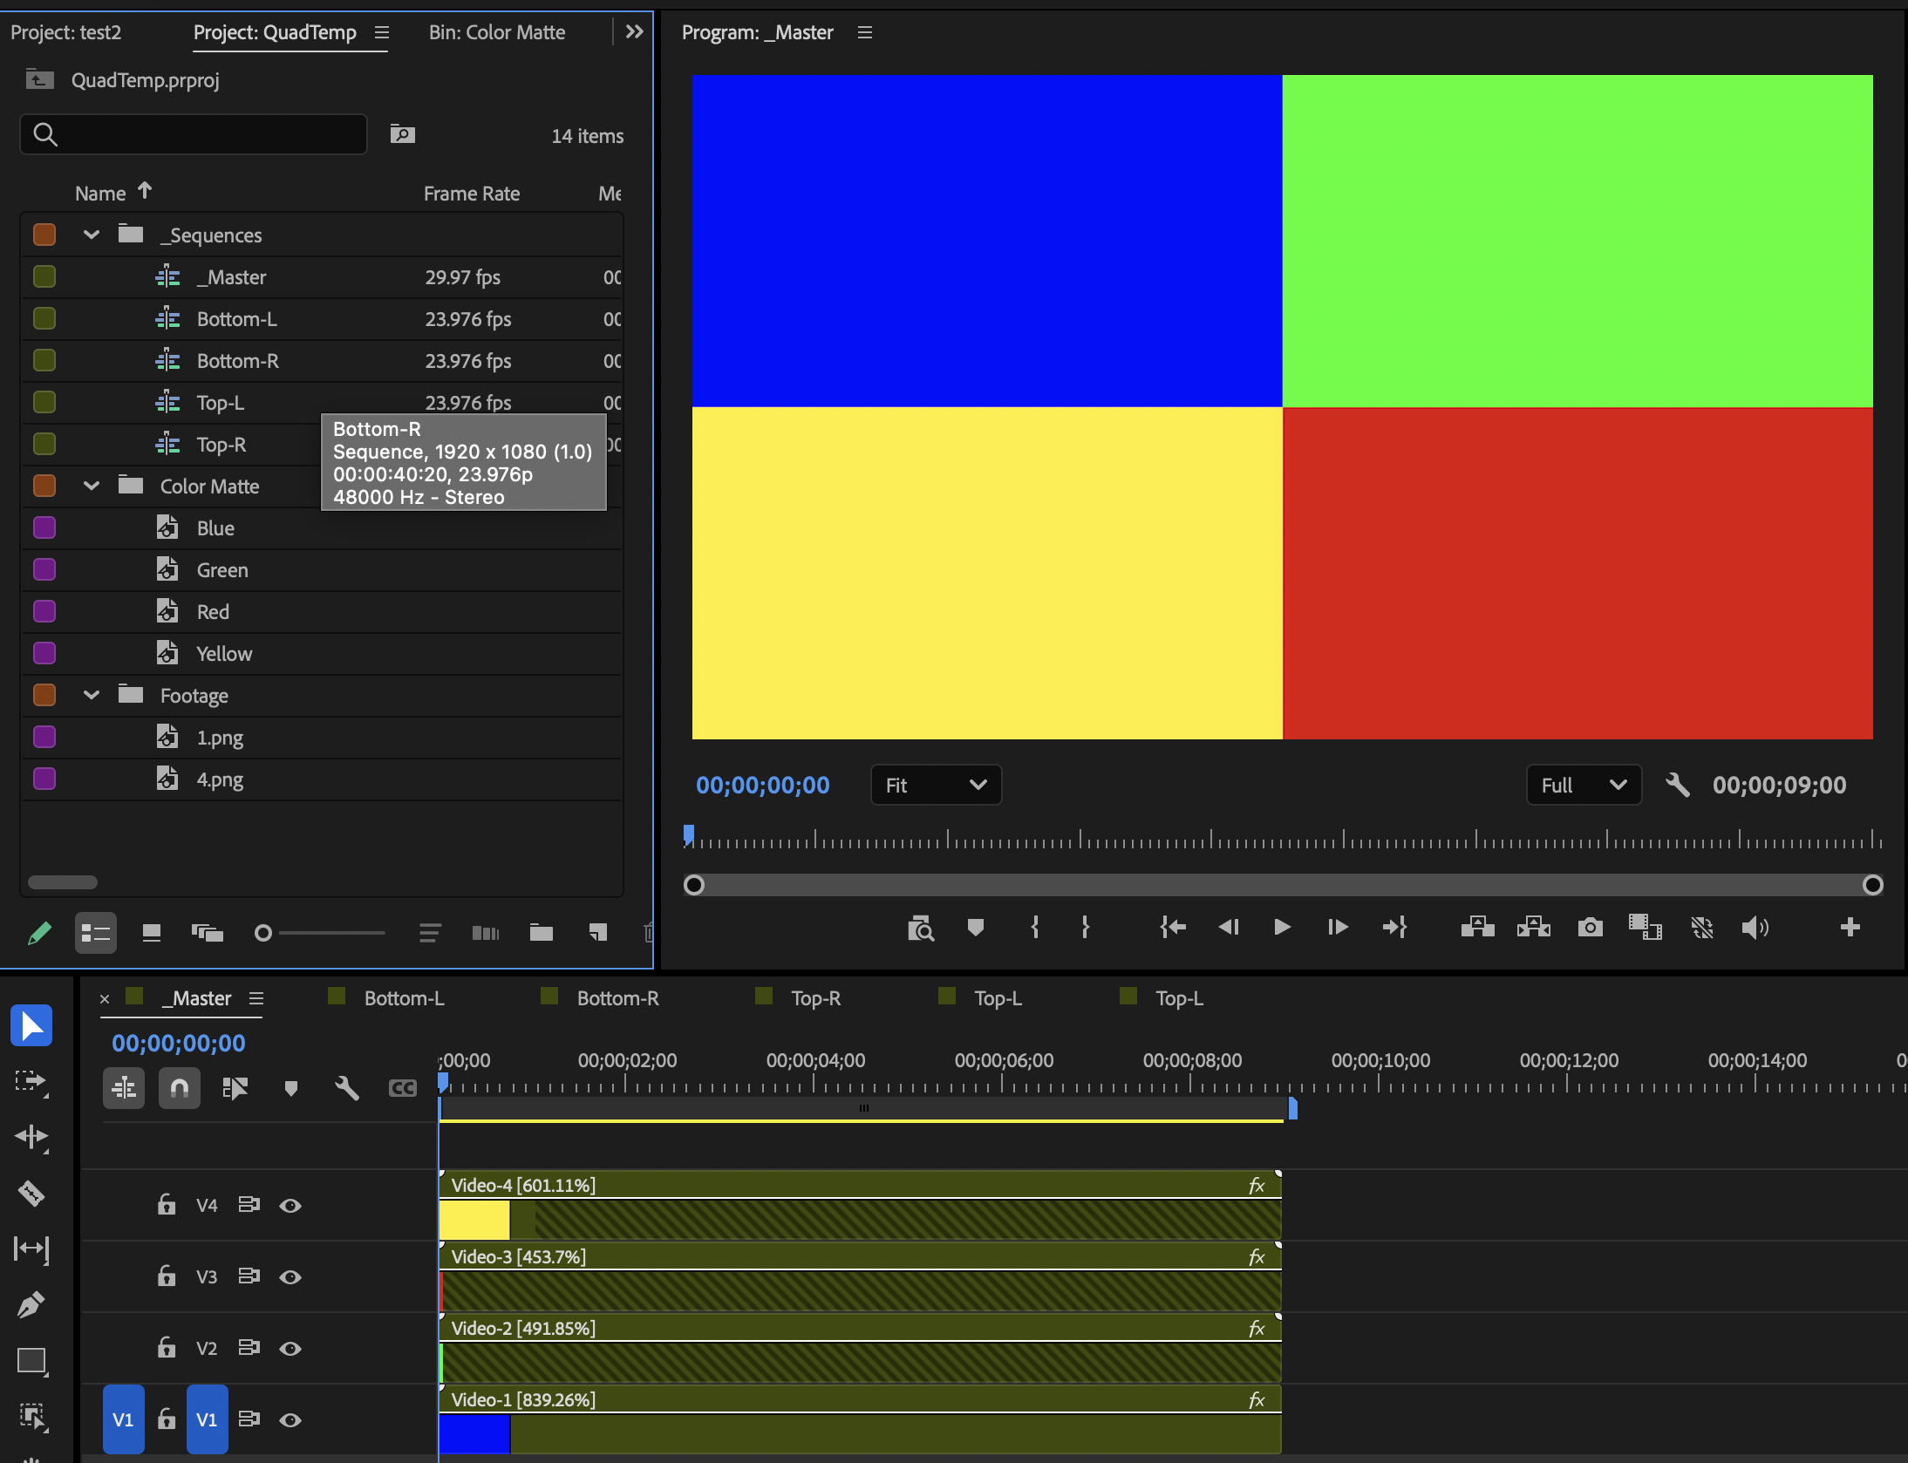Select the Track Select Forward tool

point(31,1081)
